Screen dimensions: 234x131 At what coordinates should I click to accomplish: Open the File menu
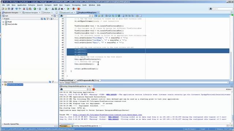(3, 5)
